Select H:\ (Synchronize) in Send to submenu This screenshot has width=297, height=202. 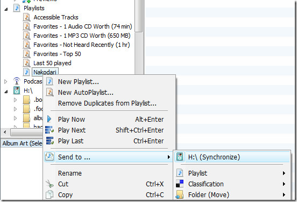tap(232, 157)
